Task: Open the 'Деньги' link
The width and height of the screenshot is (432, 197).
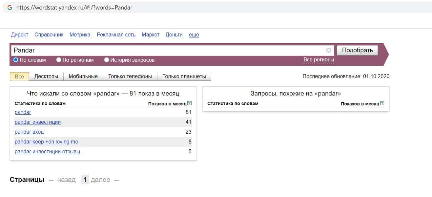Action: coord(174,34)
